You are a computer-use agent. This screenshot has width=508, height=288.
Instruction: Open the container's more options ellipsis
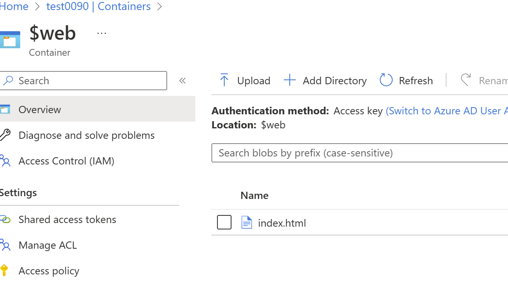(x=101, y=33)
